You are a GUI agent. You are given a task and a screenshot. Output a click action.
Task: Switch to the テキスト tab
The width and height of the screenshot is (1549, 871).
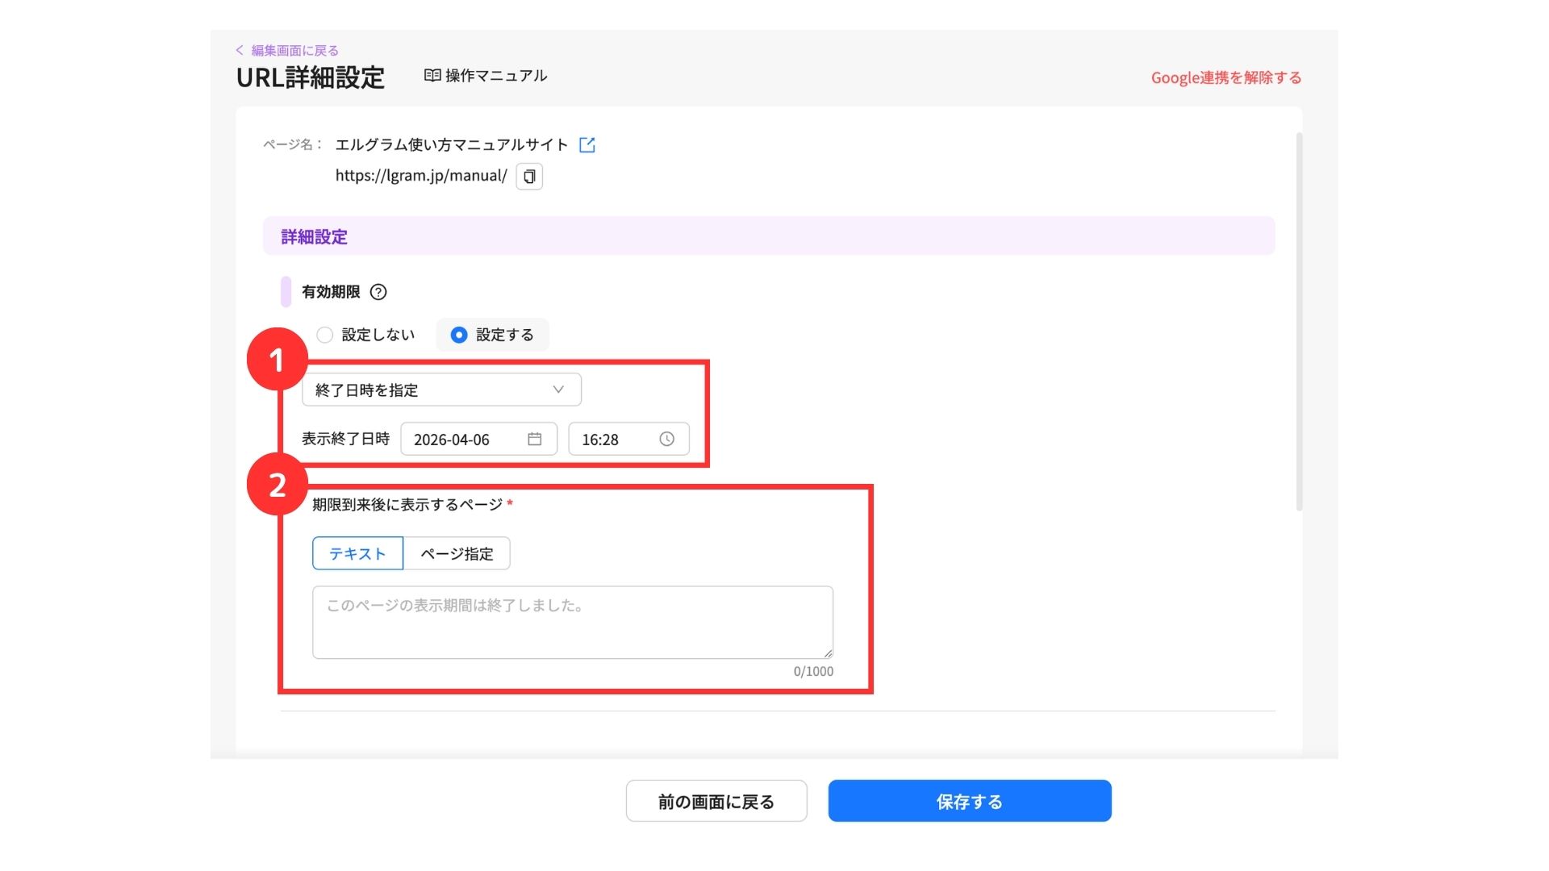pyautogui.click(x=357, y=553)
